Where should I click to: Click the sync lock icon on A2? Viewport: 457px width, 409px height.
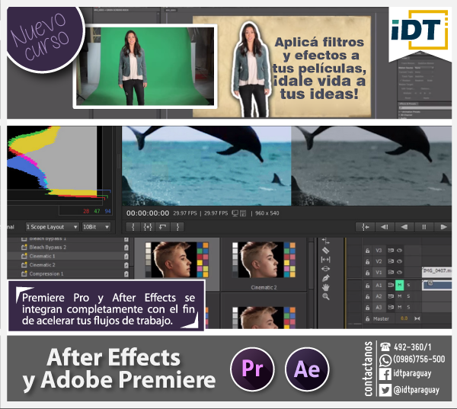pos(391,296)
